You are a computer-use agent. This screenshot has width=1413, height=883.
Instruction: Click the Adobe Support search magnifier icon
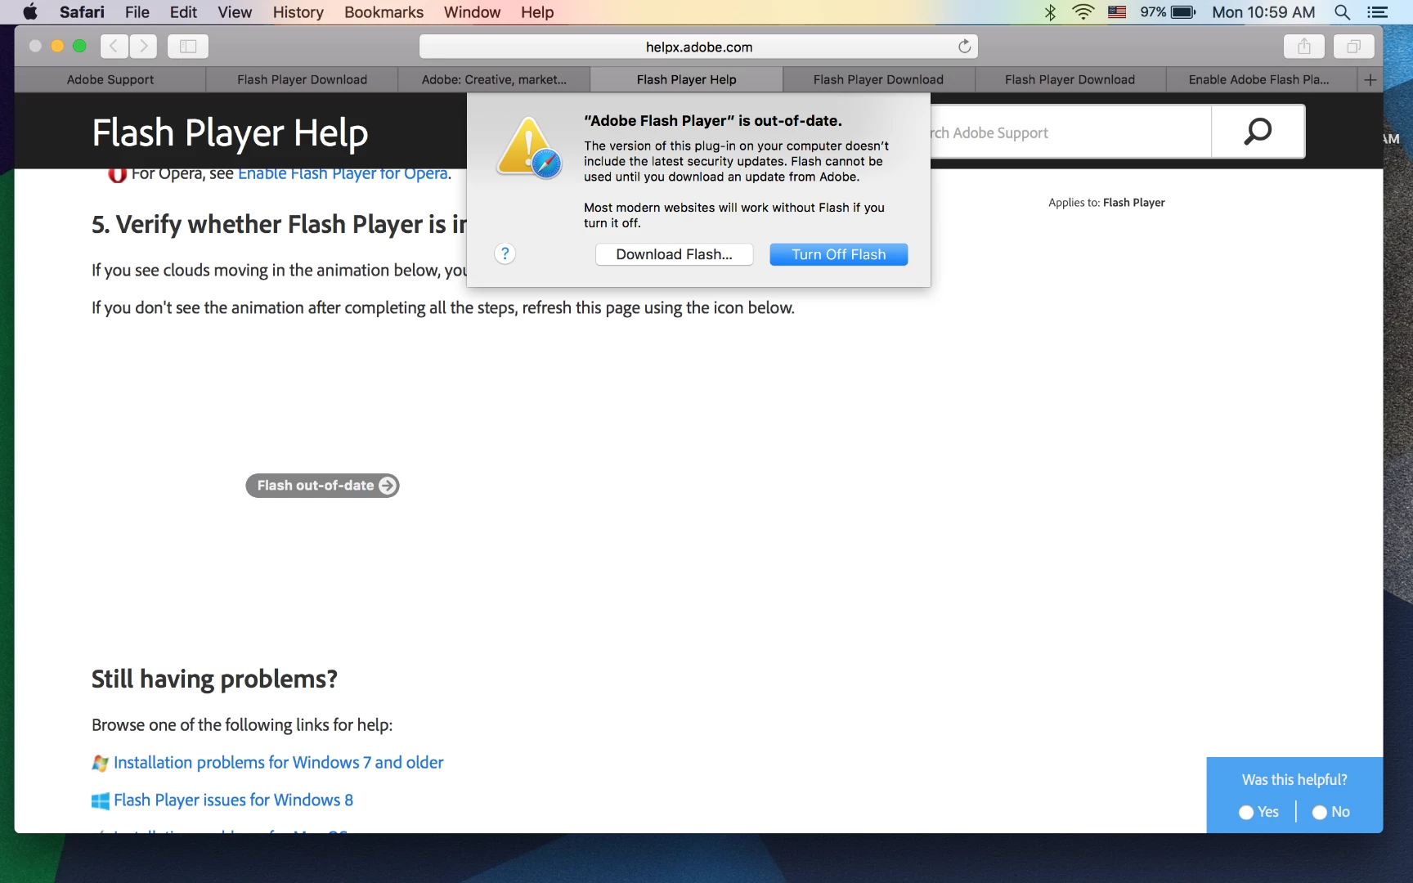coord(1258,132)
